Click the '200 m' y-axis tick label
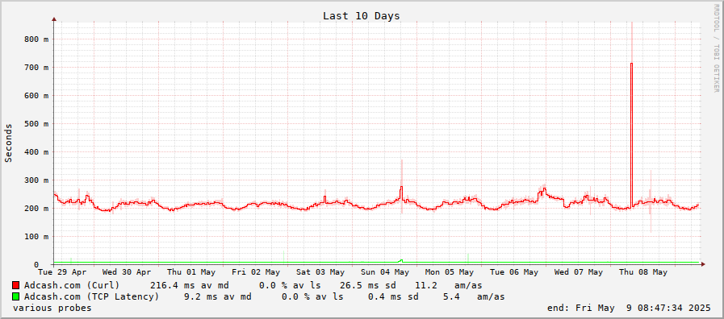Image resolution: width=724 pixels, height=319 pixels. 36,209
